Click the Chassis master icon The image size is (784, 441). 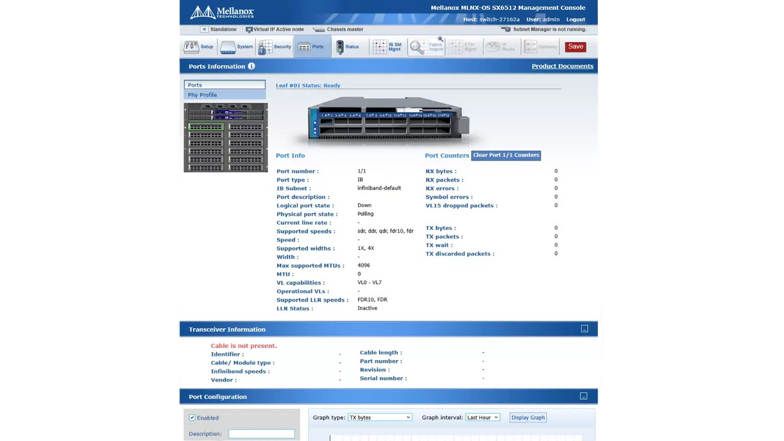[318, 29]
